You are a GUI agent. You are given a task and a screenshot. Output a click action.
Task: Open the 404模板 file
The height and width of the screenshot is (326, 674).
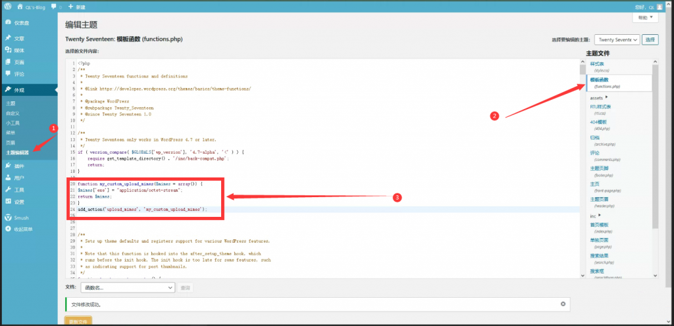pos(599,125)
